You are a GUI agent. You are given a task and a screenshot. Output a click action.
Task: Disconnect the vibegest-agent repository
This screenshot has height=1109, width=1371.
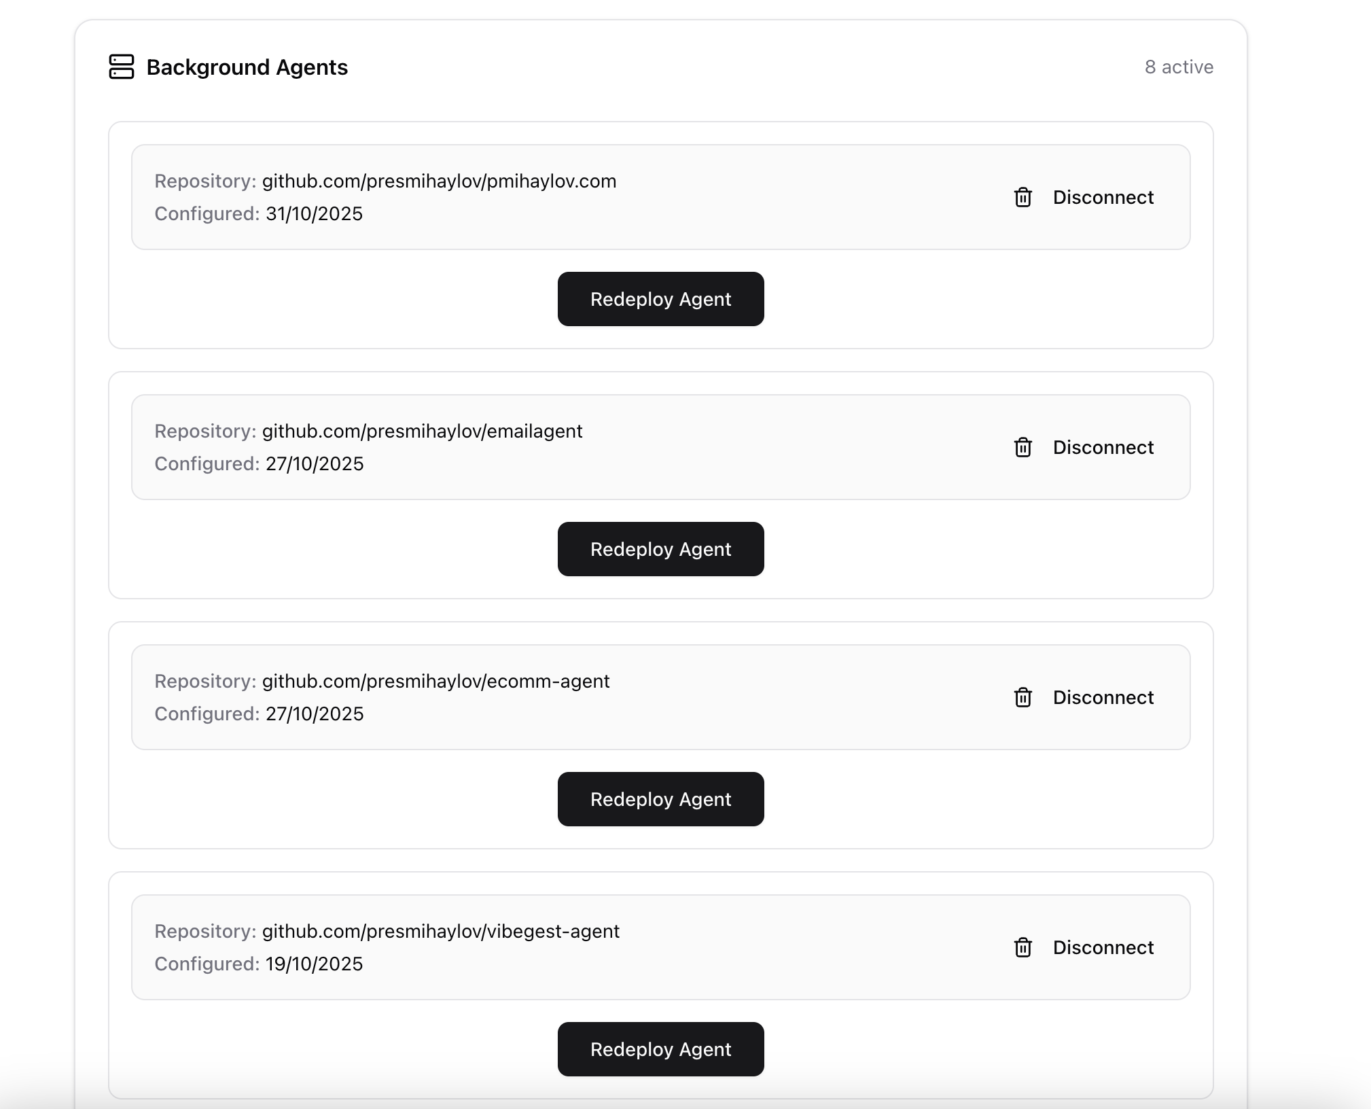click(1103, 948)
